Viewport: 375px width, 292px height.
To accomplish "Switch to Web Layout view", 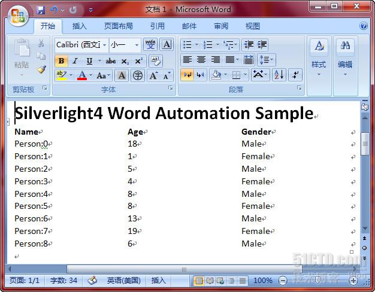I will click(x=220, y=281).
